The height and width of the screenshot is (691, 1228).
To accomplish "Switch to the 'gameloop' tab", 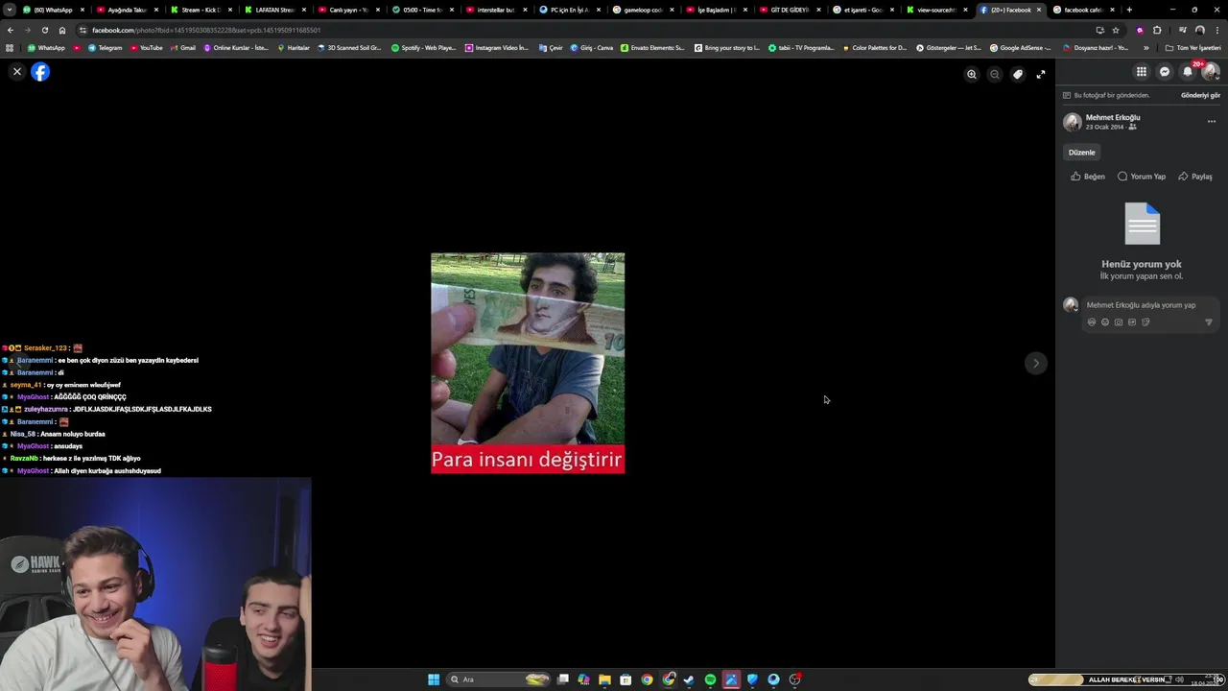I will pos(643,10).
